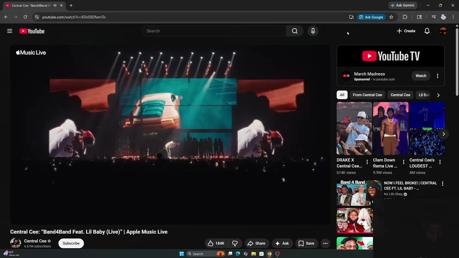459x258 pixels.
Task: Subscribe to Central Cee channel
Action: coord(71,243)
